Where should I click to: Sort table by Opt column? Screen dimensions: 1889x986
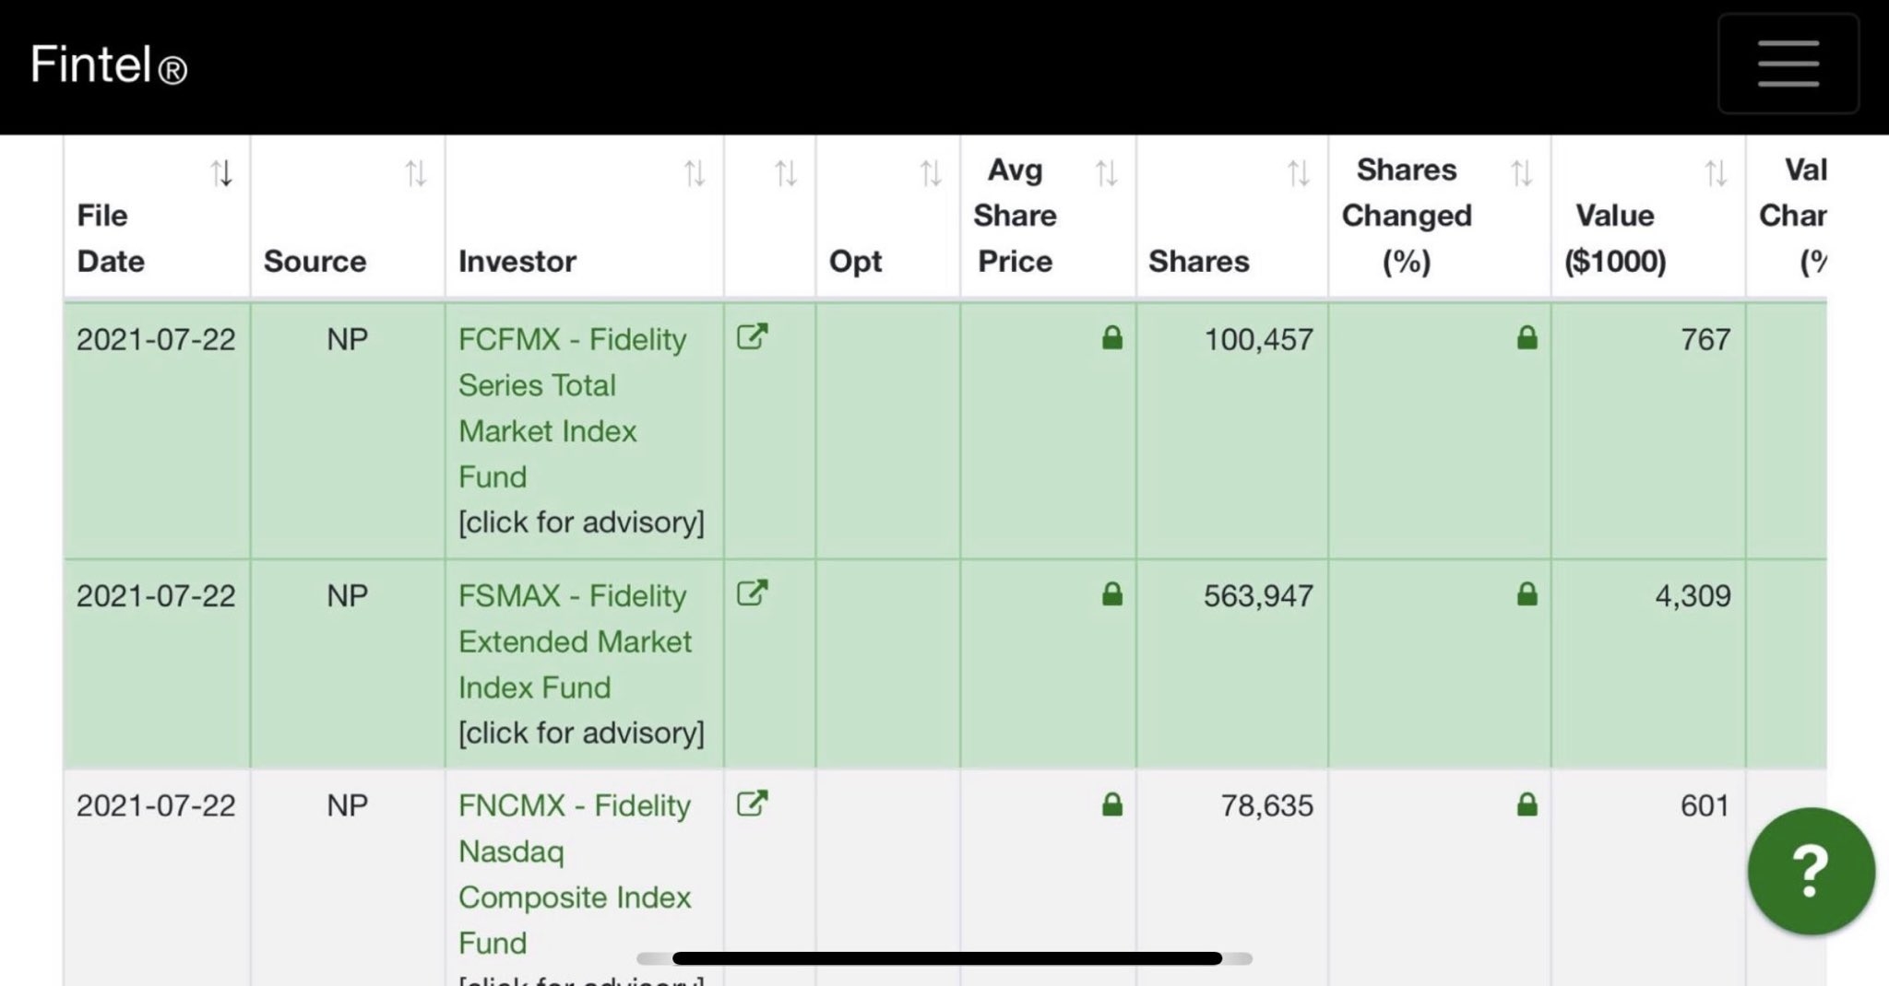click(x=931, y=173)
